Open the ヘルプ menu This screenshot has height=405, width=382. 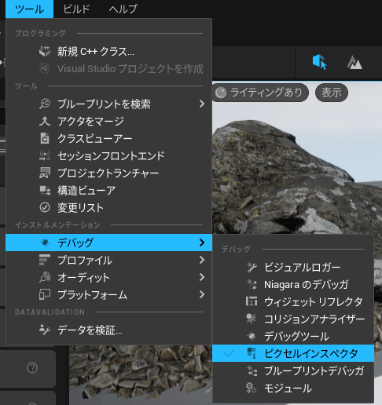click(123, 9)
